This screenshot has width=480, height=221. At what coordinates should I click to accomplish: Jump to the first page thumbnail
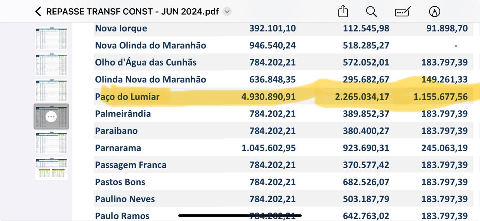pyautogui.click(x=51, y=39)
